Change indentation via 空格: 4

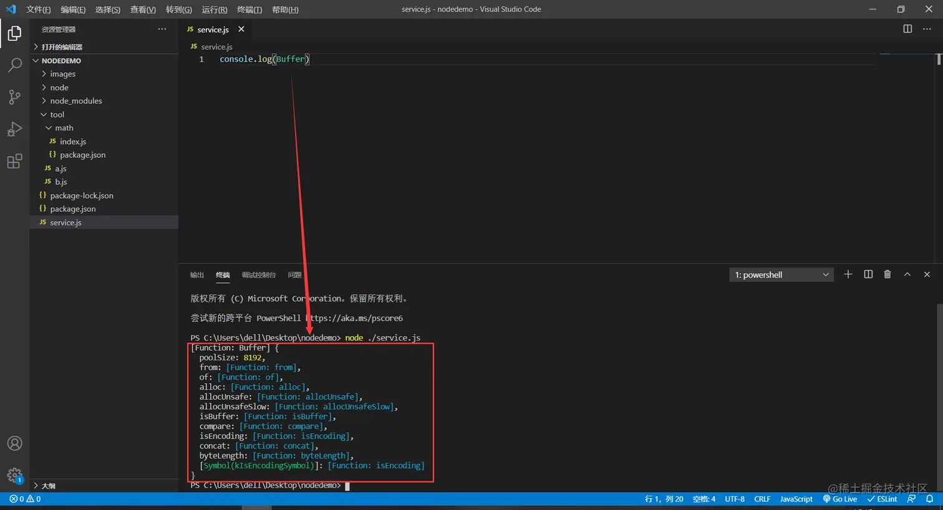(x=704, y=499)
